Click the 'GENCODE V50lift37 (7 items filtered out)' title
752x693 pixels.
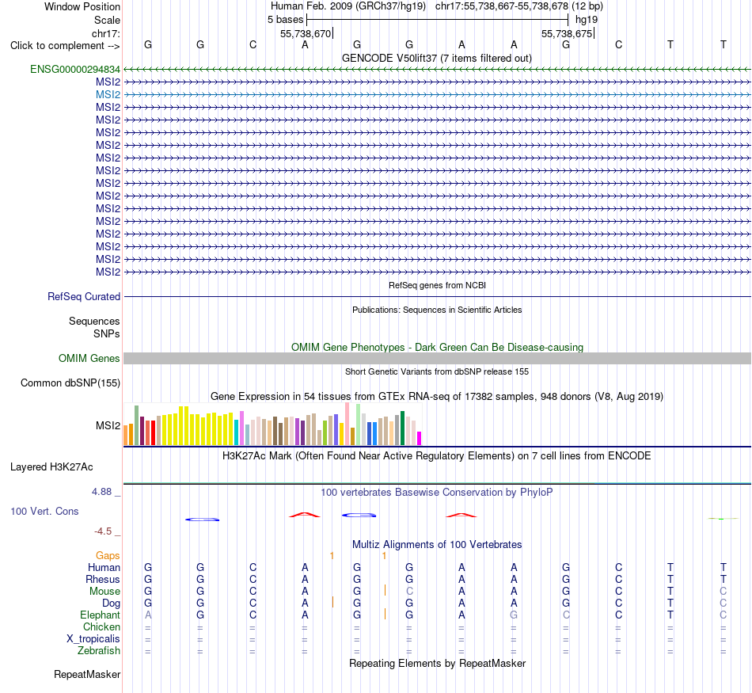click(x=437, y=58)
